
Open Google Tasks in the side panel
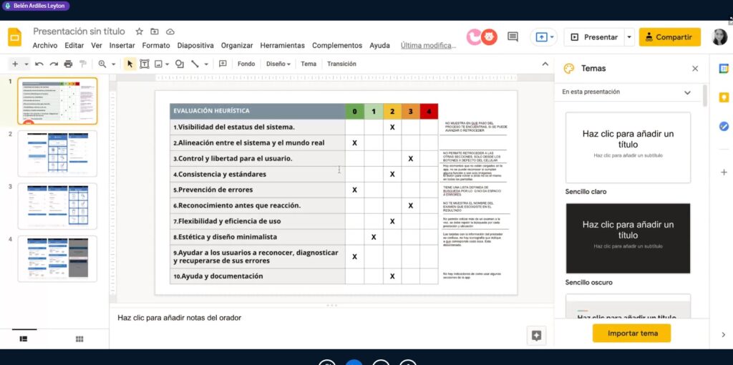pos(724,126)
